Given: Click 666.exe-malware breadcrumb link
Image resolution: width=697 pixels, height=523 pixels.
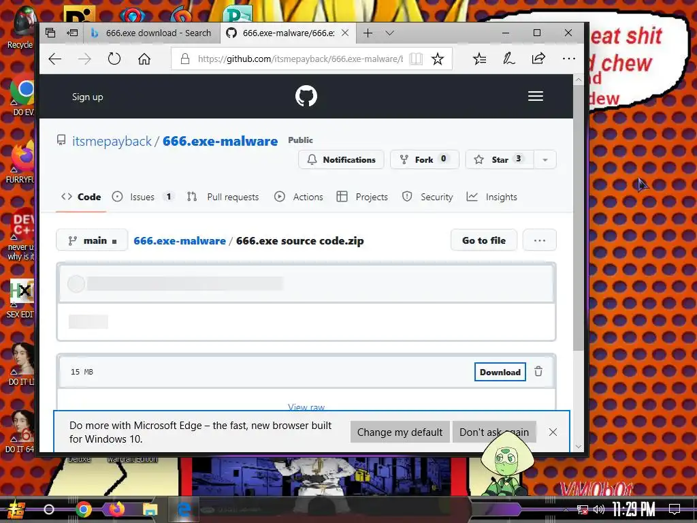Looking at the screenshot, I should pyautogui.click(x=180, y=240).
